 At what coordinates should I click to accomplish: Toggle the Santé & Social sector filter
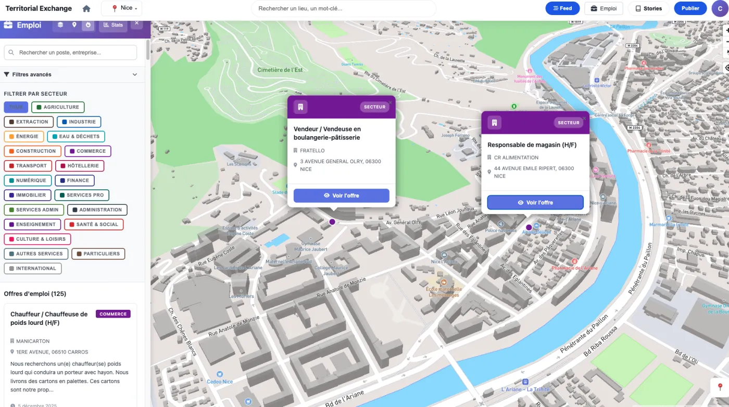[x=94, y=225]
